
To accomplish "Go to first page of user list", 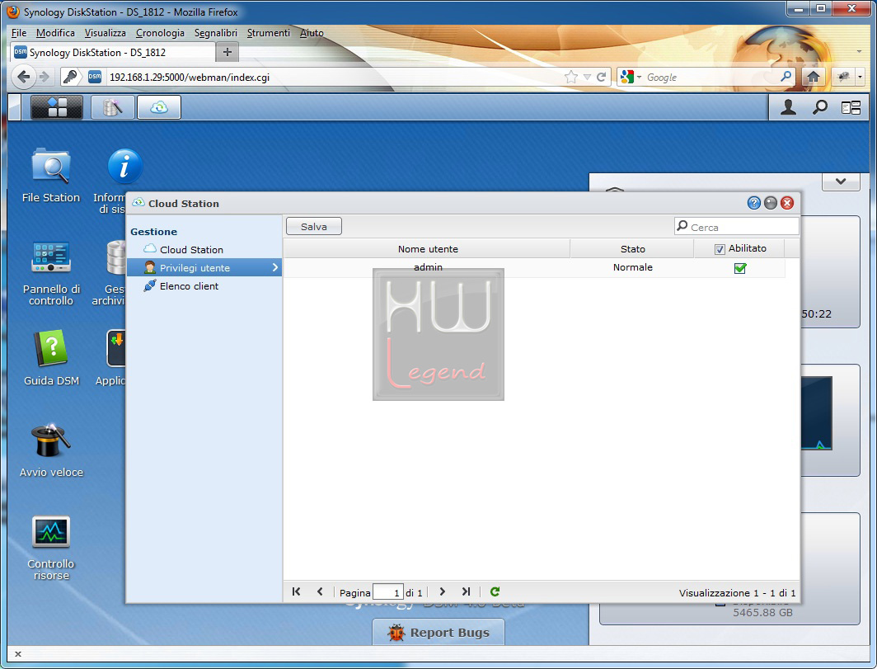I will pyautogui.click(x=297, y=591).
